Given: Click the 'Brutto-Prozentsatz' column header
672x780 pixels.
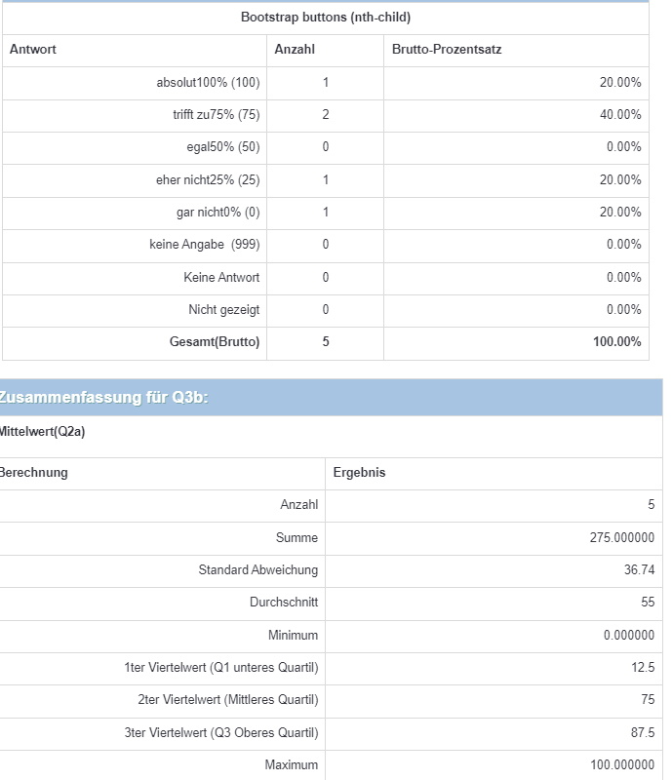Looking at the screenshot, I should point(447,50).
